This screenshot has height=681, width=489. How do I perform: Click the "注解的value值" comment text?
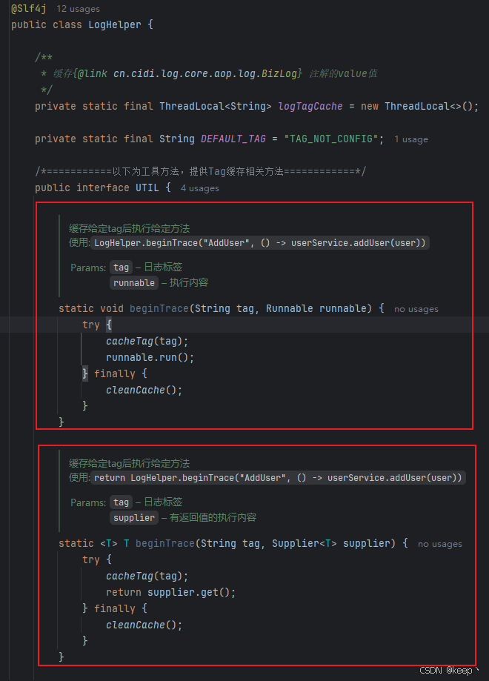click(343, 73)
